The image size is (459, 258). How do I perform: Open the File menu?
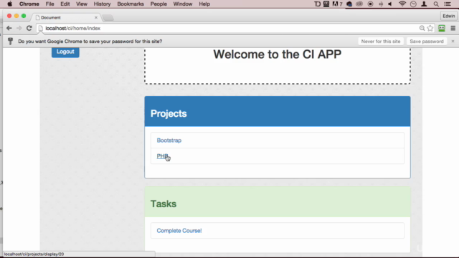click(49, 4)
